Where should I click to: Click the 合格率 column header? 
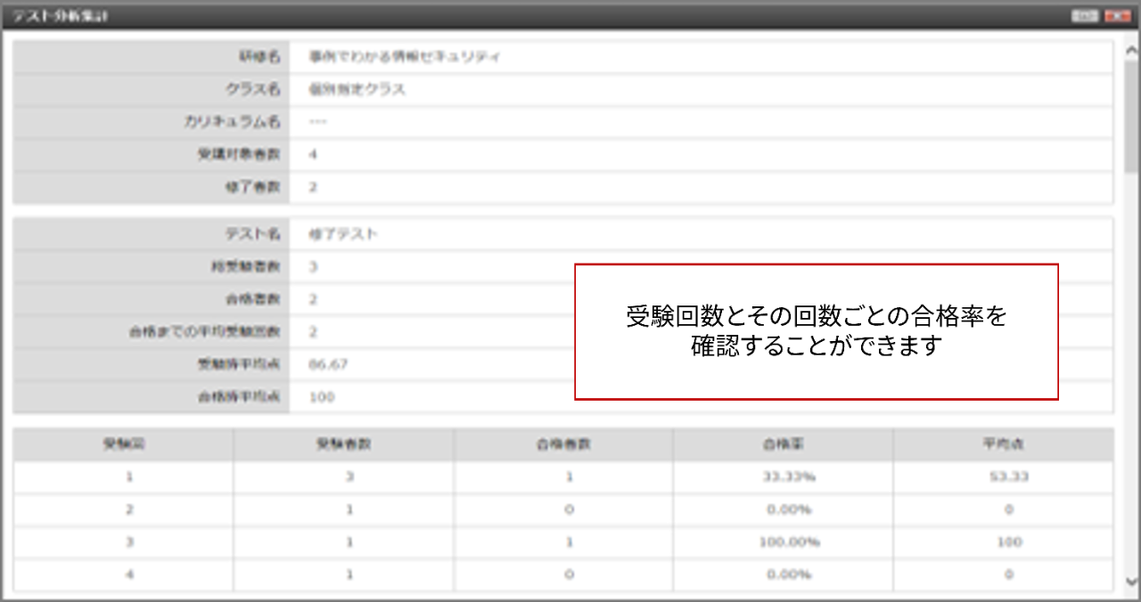click(x=783, y=444)
